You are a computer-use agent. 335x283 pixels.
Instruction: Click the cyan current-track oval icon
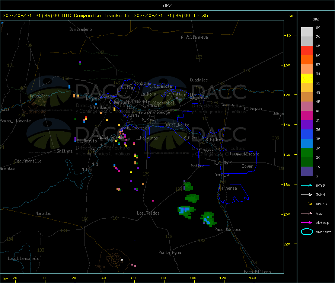pyautogui.click(x=307, y=232)
